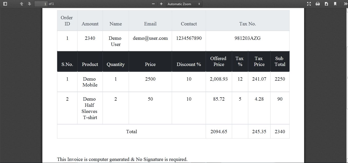Screen dimensions: 348x163
Task: Toggle the sidebar panel
Action: coord(5,4)
